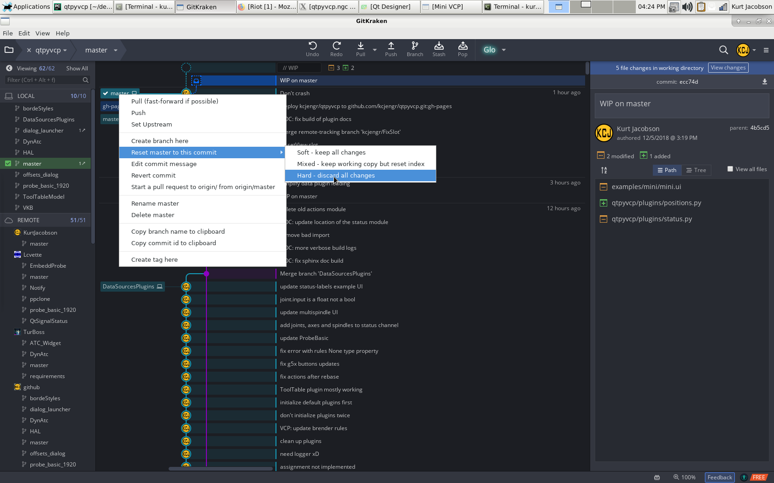The image size is (774, 483).
Task: Open the profile dropdown arrow
Action: [x=754, y=50]
